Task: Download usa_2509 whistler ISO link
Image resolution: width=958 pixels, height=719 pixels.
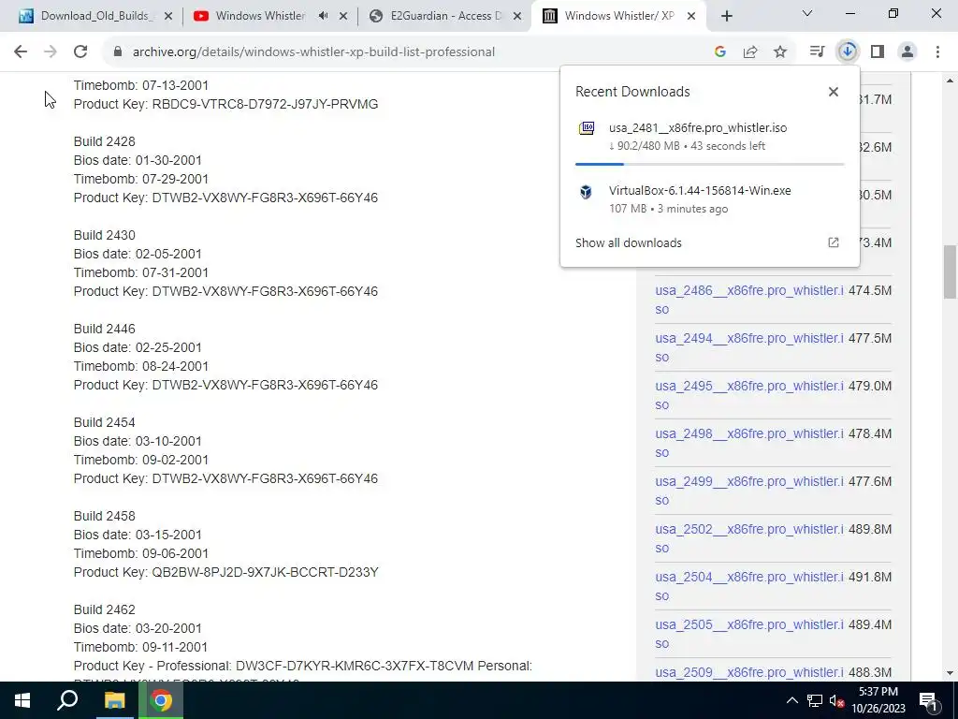Action: pyautogui.click(x=749, y=672)
